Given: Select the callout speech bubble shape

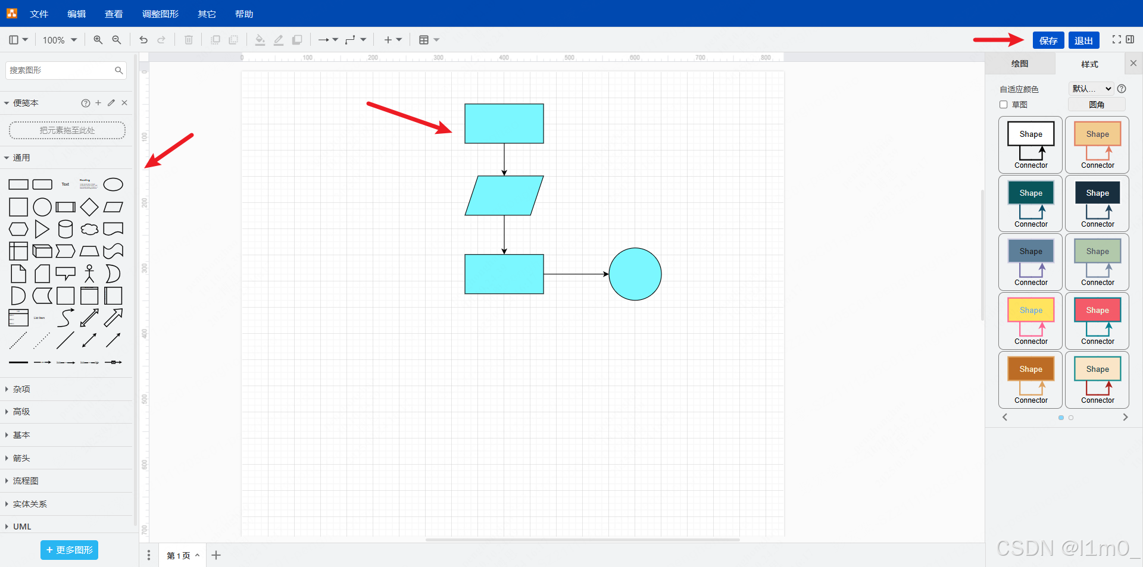Looking at the screenshot, I should tap(65, 274).
